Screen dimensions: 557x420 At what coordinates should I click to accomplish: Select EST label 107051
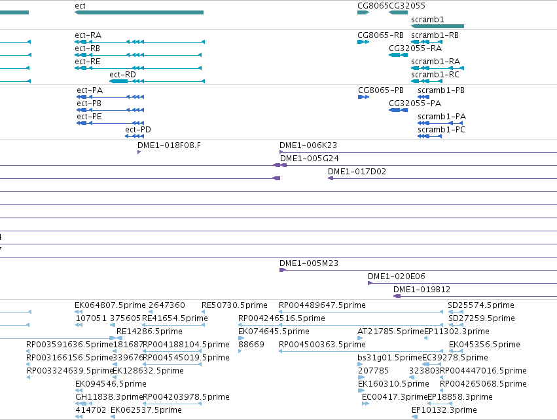point(91,318)
